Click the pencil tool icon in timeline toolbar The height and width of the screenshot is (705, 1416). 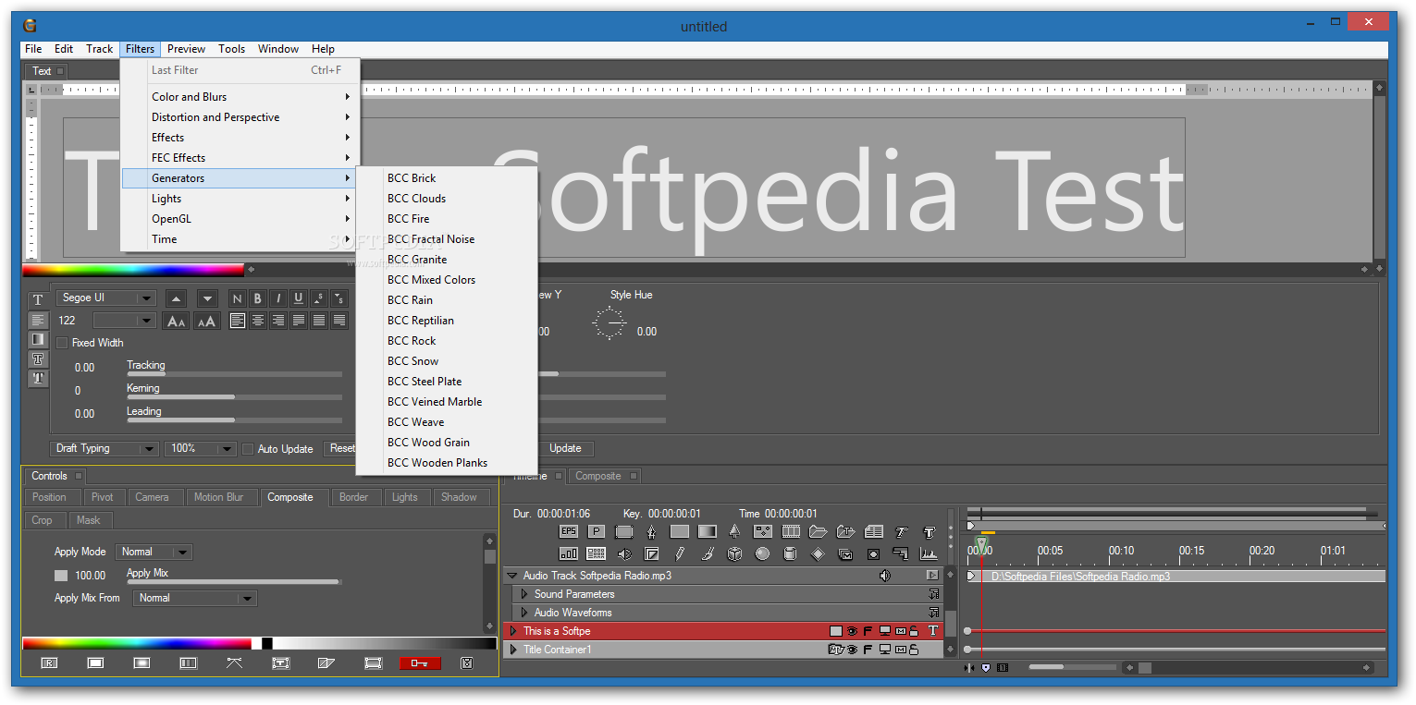[x=680, y=553]
